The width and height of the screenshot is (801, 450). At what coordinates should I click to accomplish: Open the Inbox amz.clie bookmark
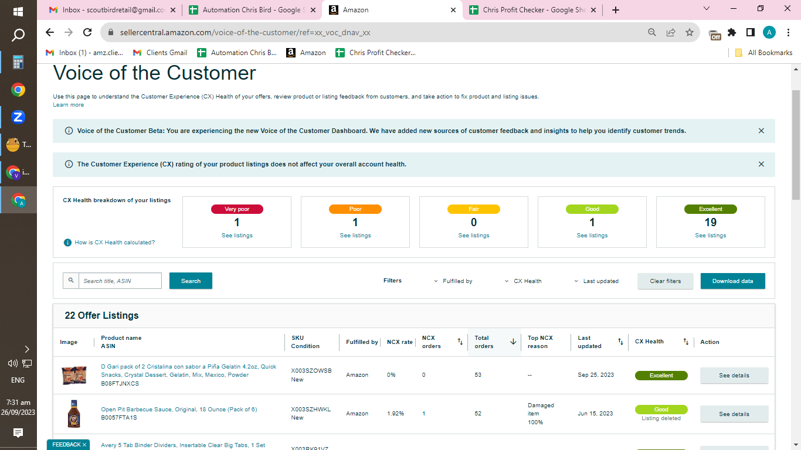coord(85,53)
